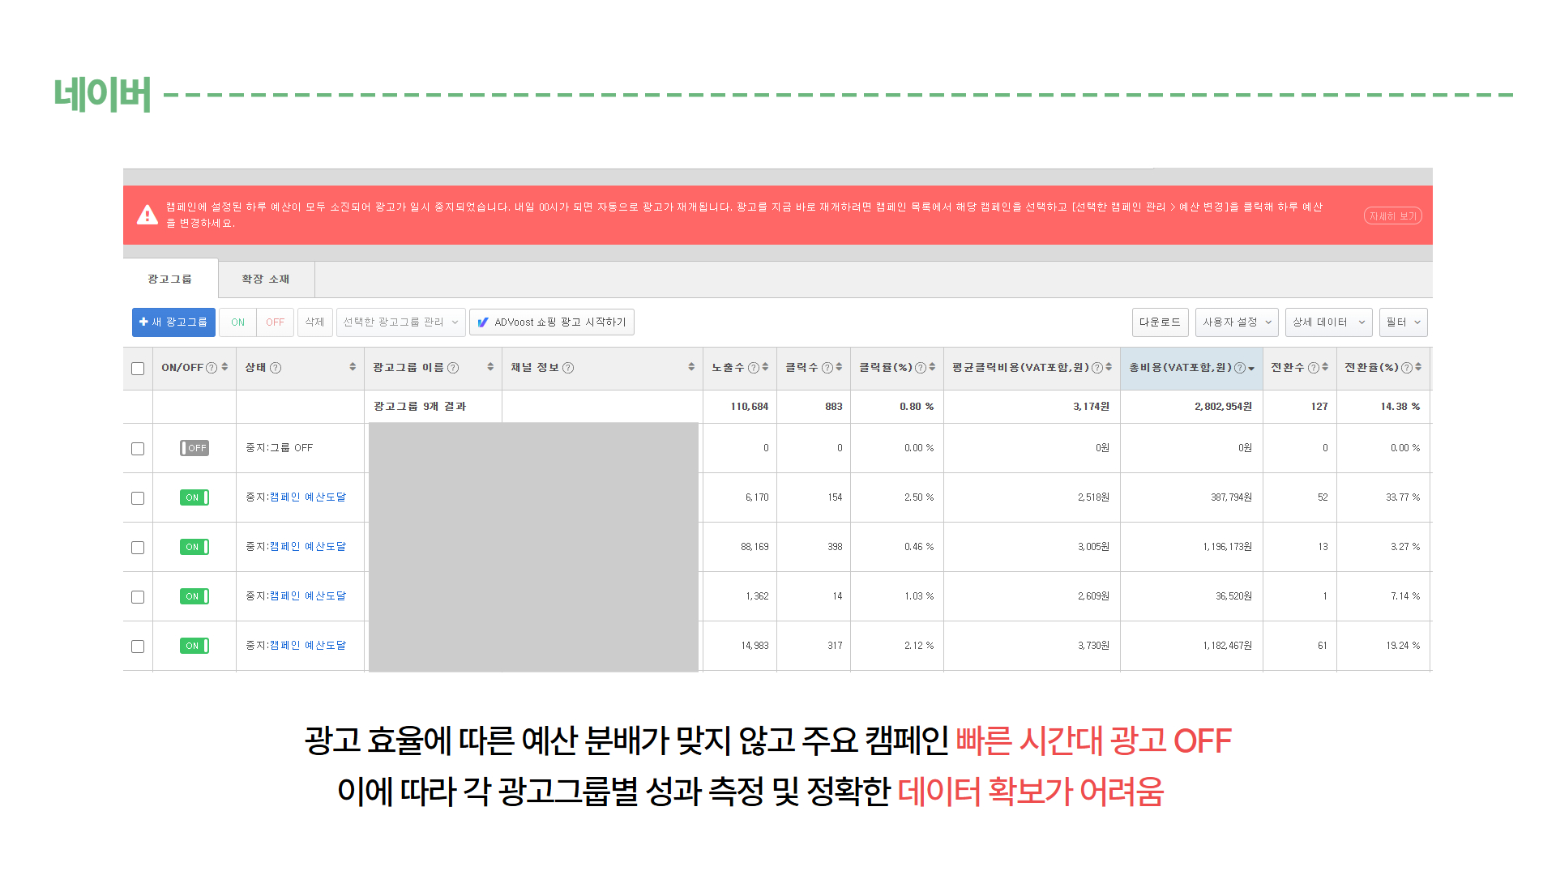Click help icon next to 광고그룹 이름 header
Screen dimensions: 1556x875
(x=453, y=368)
